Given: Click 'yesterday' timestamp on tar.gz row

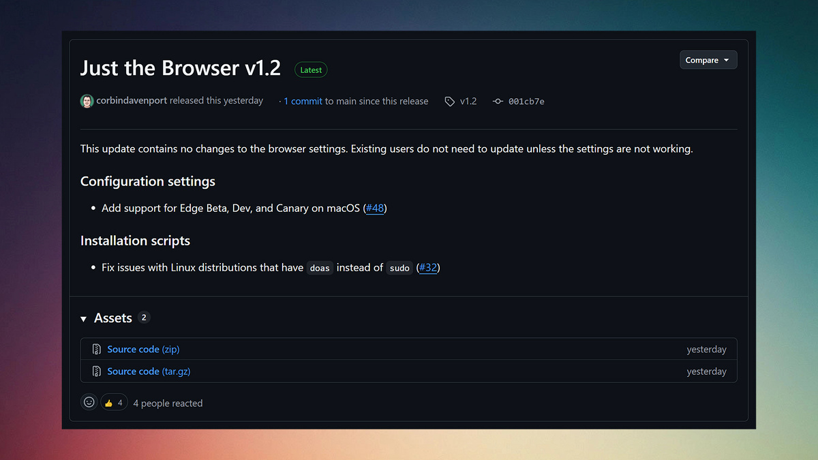Looking at the screenshot, I should coord(706,371).
